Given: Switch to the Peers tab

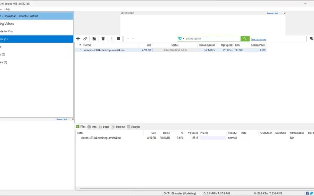Looking at the screenshot, I should (104, 127).
